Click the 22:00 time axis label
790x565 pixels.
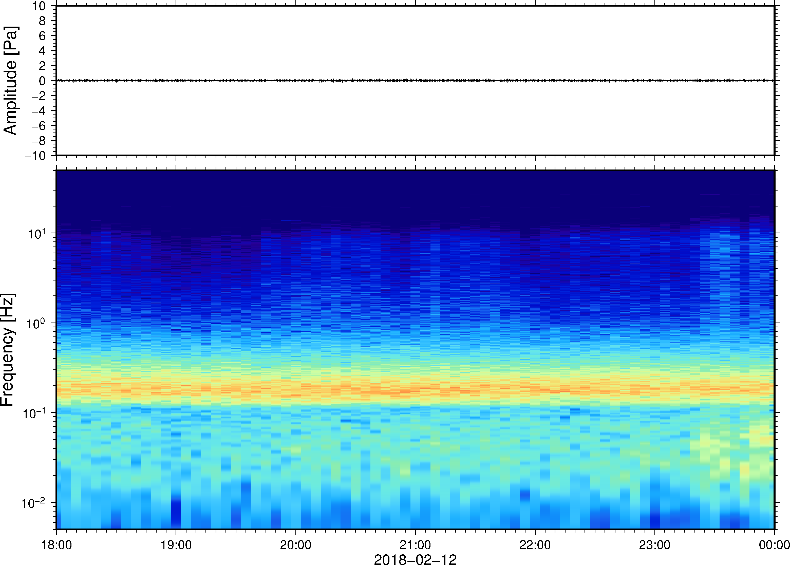(x=535, y=545)
